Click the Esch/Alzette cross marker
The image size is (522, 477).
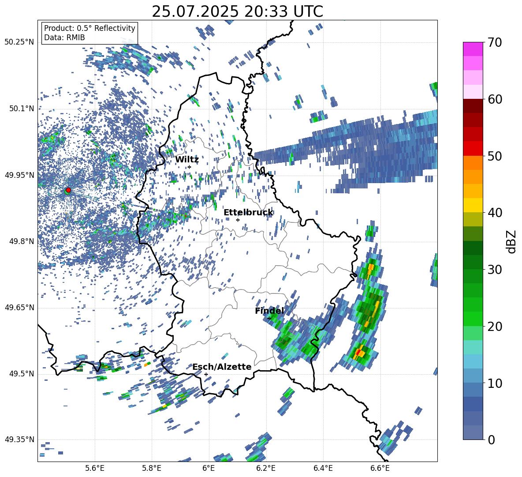click(206, 374)
